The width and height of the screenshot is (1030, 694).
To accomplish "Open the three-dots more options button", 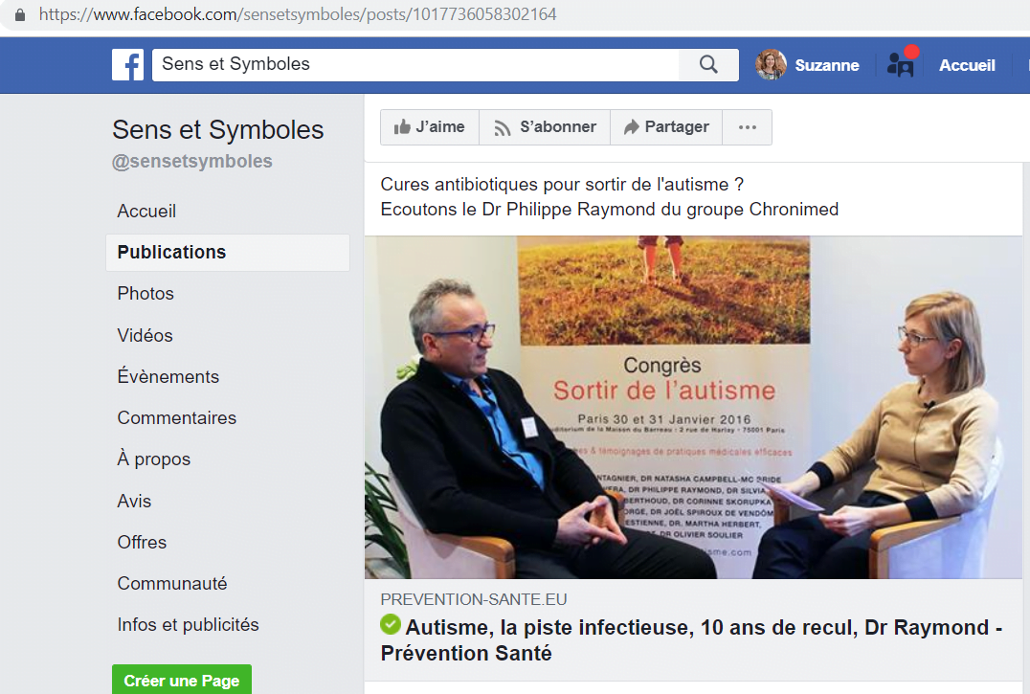I will coord(747,126).
